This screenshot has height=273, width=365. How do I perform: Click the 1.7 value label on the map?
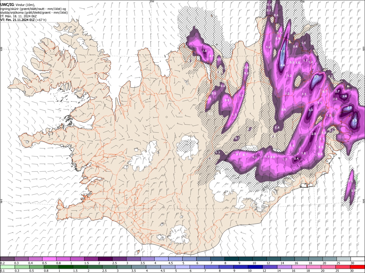coord(305,61)
